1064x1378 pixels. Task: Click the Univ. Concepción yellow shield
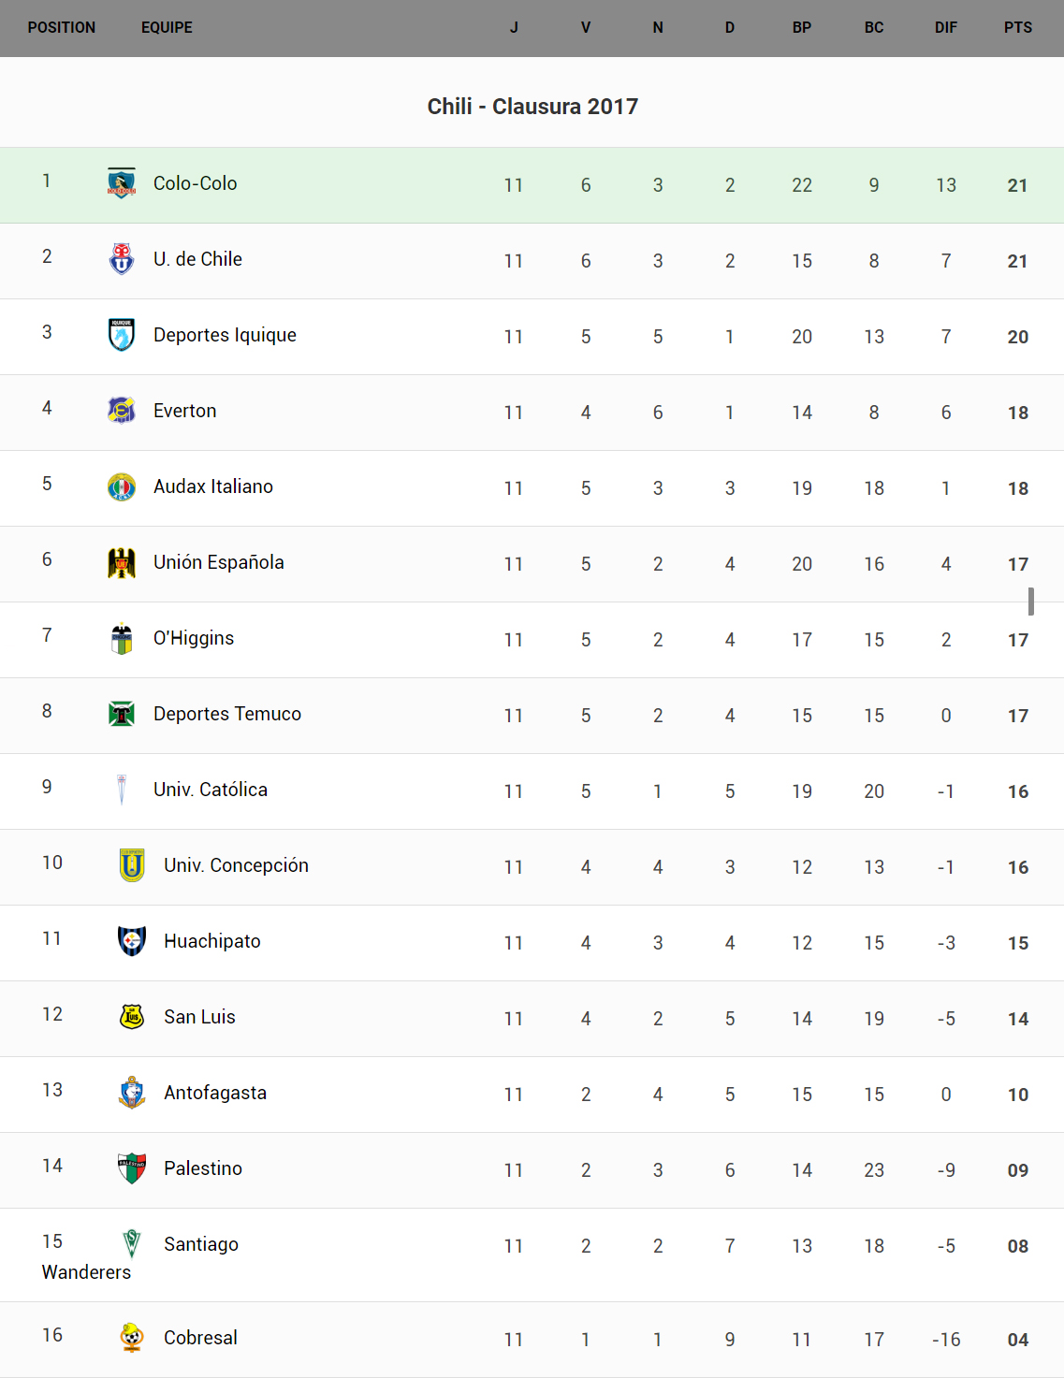tap(132, 864)
